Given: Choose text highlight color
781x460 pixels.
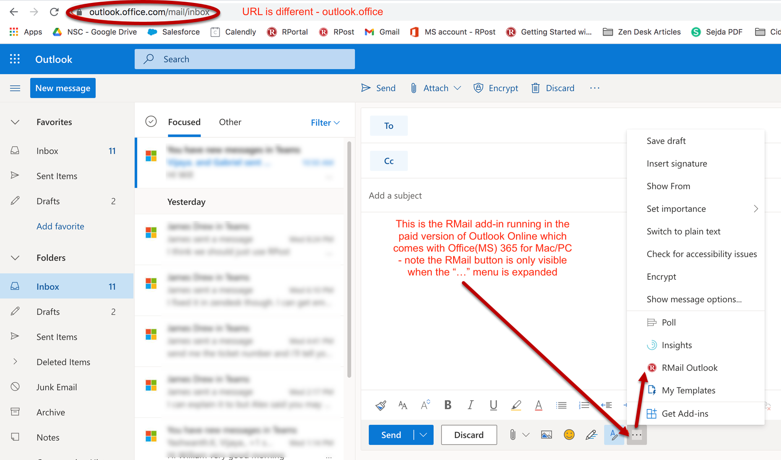Looking at the screenshot, I should [516, 405].
